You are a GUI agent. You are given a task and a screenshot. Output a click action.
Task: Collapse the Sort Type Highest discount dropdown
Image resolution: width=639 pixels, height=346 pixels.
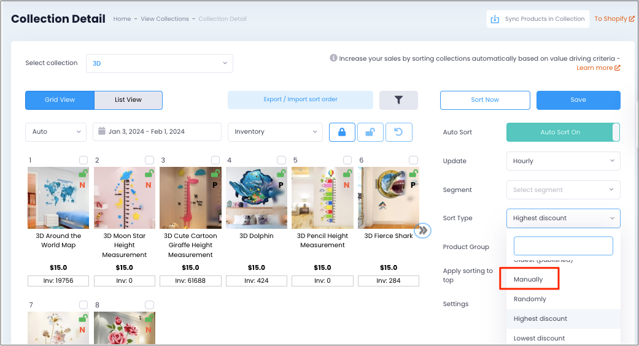click(x=563, y=218)
